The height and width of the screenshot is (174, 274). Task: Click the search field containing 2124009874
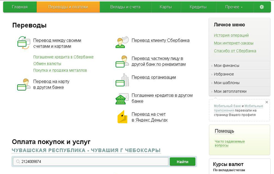point(91,162)
